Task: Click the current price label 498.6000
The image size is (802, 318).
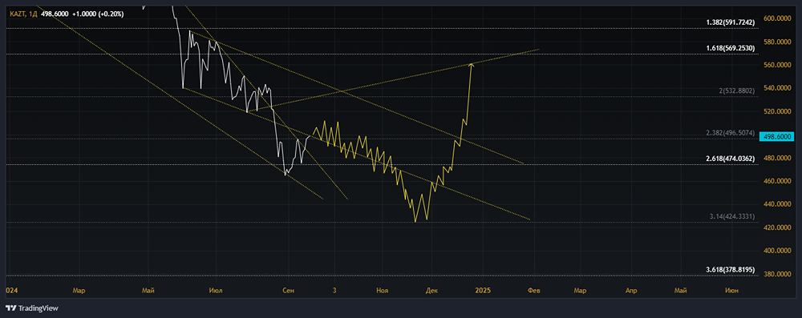Action: pos(777,136)
